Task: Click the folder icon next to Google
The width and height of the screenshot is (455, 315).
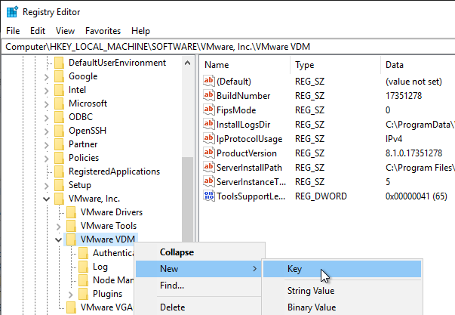Action: pos(59,76)
